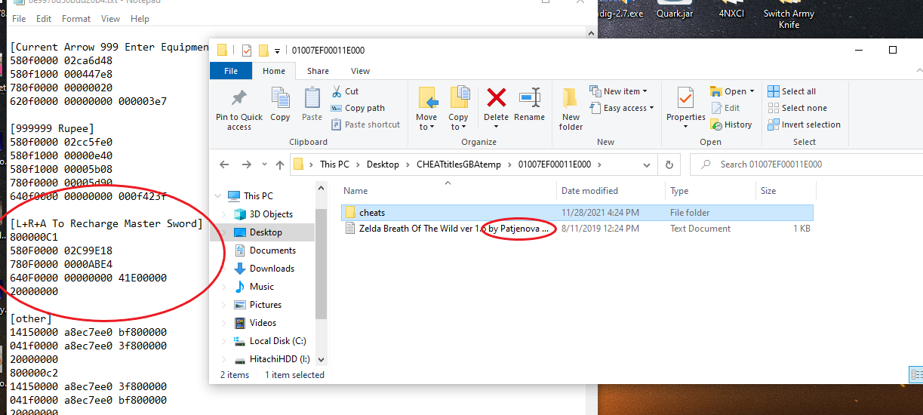Open Notepad View menu
This screenshot has height=415, width=923.
(110, 18)
